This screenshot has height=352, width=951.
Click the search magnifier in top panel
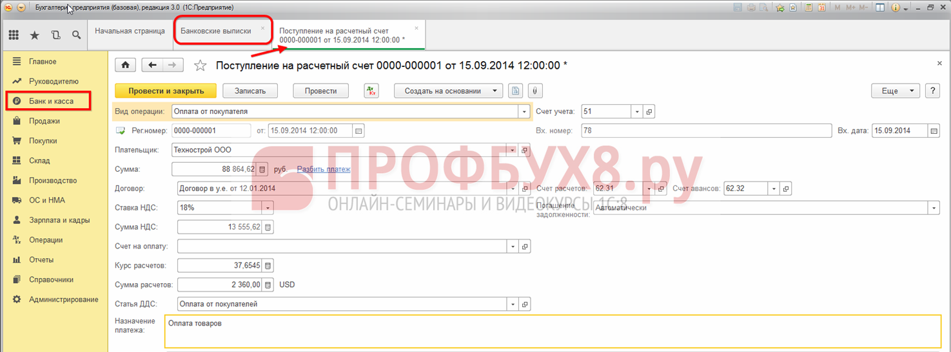(76, 35)
